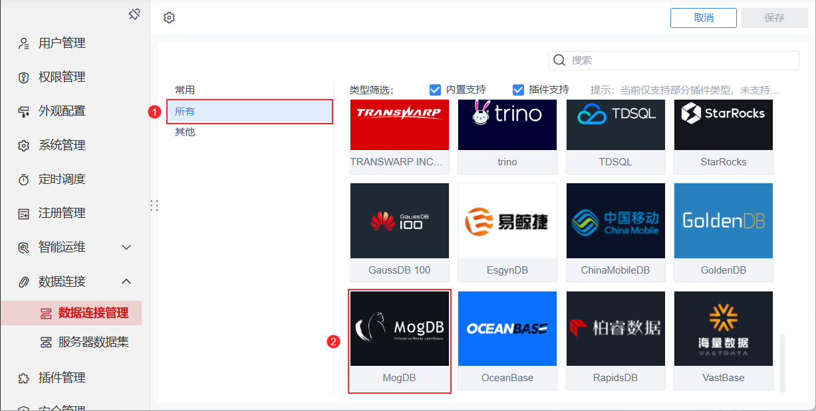Click the ChinaMobileDB name label
The height and width of the screenshot is (411, 816).
coord(616,270)
